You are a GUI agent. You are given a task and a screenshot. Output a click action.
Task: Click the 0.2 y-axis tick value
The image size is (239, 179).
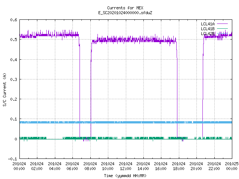pos(13,99)
